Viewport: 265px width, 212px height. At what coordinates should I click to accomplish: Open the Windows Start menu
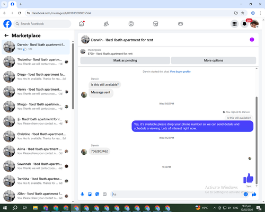coord(5,208)
